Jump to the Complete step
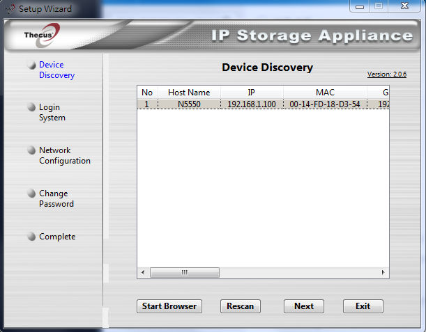Image resolution: width=426 pixels, height=332 pixels. tap(57, 237)
